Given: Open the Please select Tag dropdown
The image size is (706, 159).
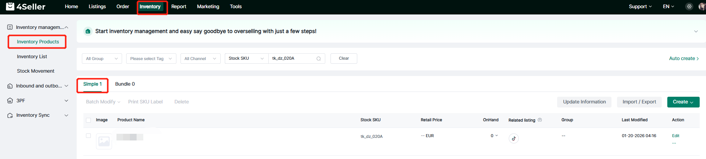Looking at the screenshot, I should 151,59.
